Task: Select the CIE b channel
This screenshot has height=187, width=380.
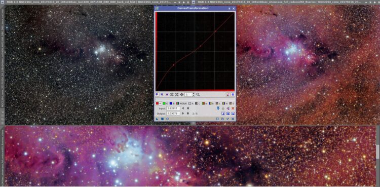Action: click(211, 103)
